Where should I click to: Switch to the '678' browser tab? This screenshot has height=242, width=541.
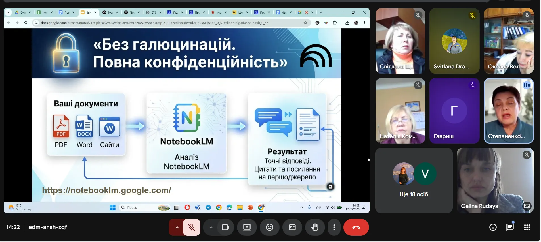click(x=153, y=12)
